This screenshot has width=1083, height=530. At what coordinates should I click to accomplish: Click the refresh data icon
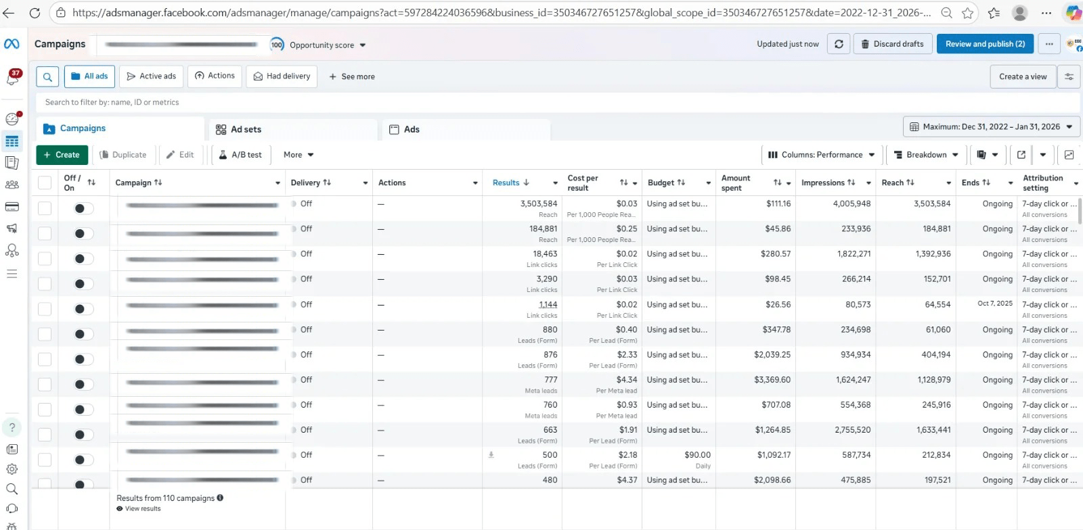pos(839,44)
